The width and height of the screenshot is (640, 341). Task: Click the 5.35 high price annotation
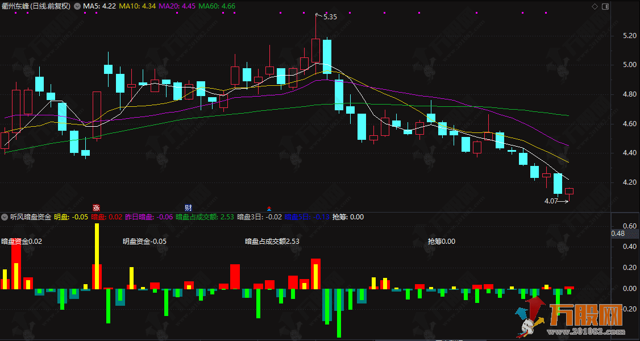330,17
